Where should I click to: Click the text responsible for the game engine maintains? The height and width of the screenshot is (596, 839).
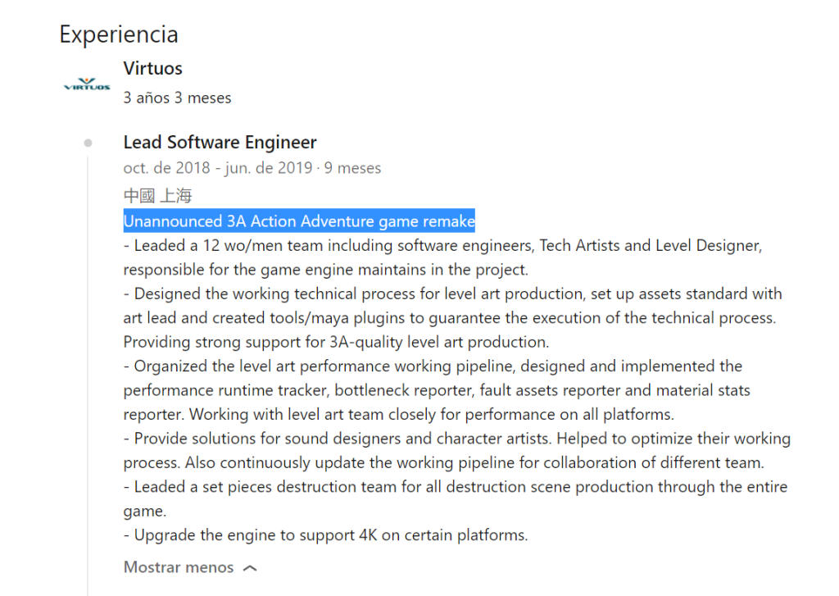326,270
